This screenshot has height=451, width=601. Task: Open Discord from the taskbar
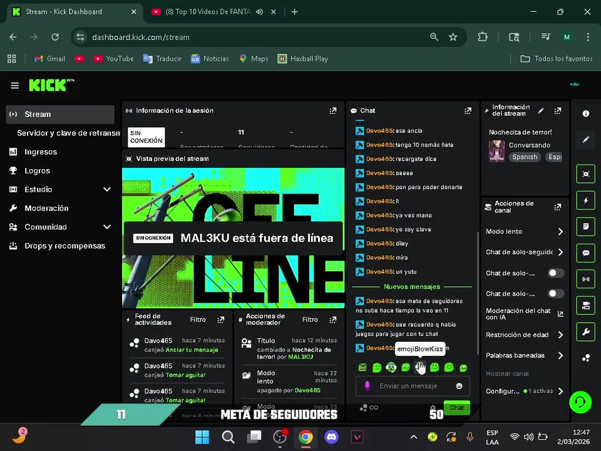pos(331,437)
